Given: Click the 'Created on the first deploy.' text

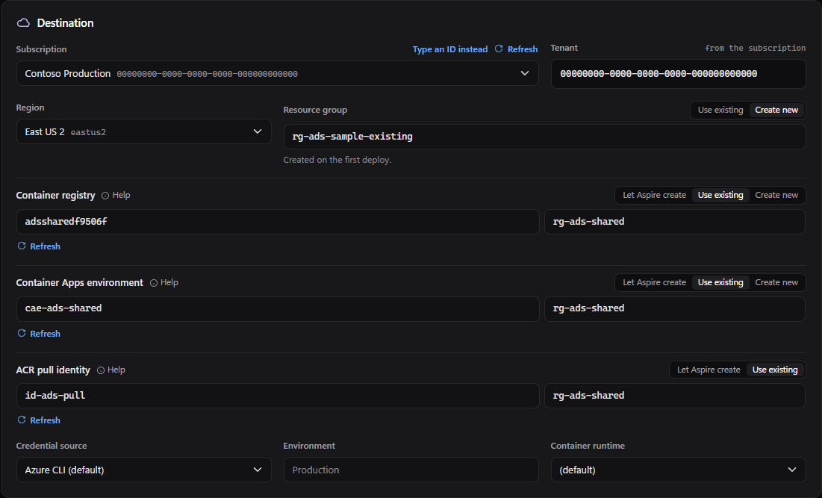Looking at the screenshot, I should [337, 160].
